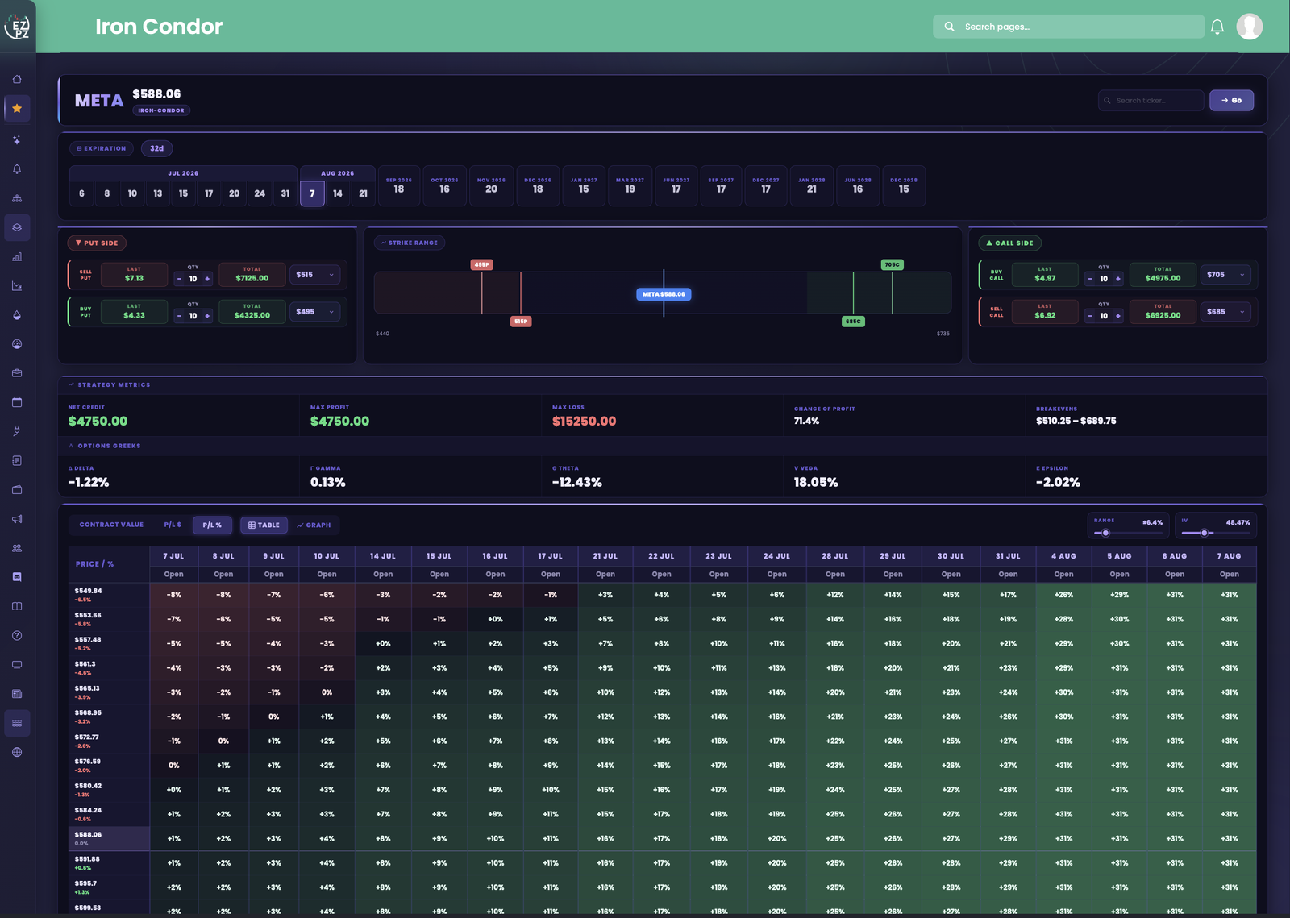The image size is (1290, 918).
Task: Open the megaphone announcements sidebar icon
Action: click(x=17, y=519)
